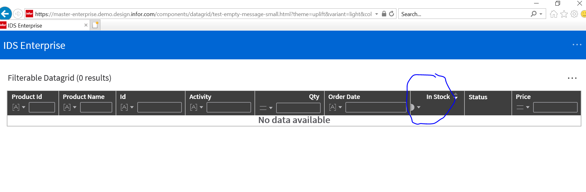Click the In Stock column header
This screenshot has height=192, width=586.
pos(438,97)
